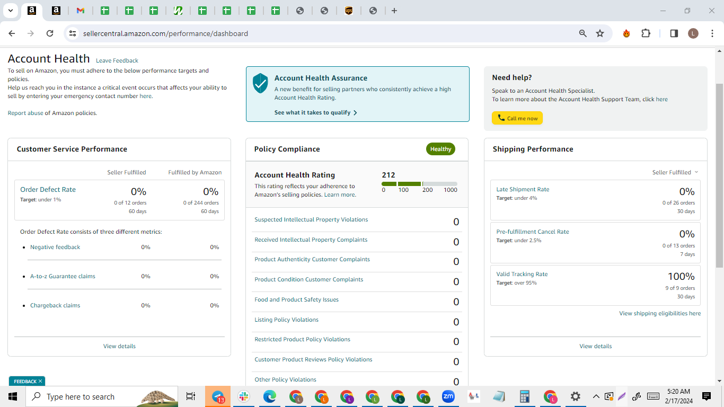Click the green Healthy status badge
This screenshot has width=724, height=407.
tap(440, 149)
